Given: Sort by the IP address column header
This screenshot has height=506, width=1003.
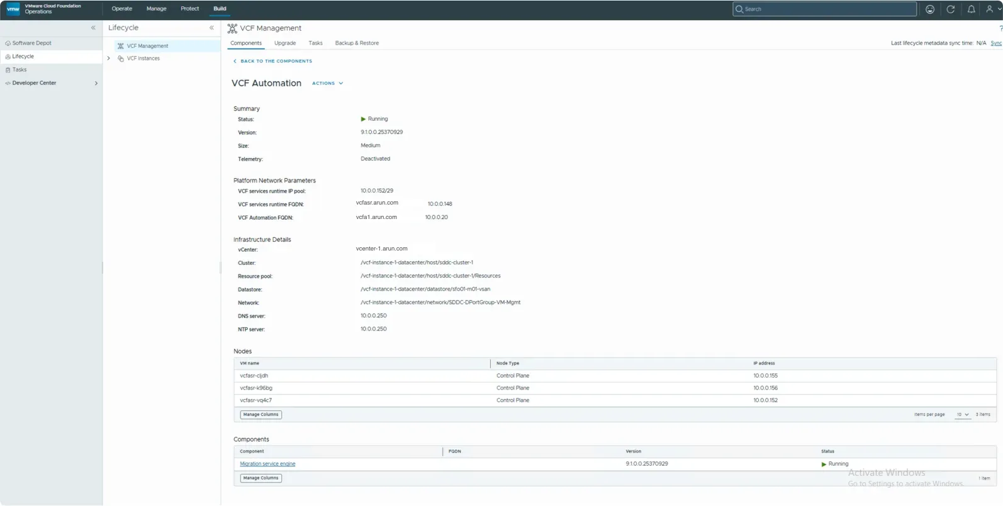Looking at the screenshot, I should 764,363.
